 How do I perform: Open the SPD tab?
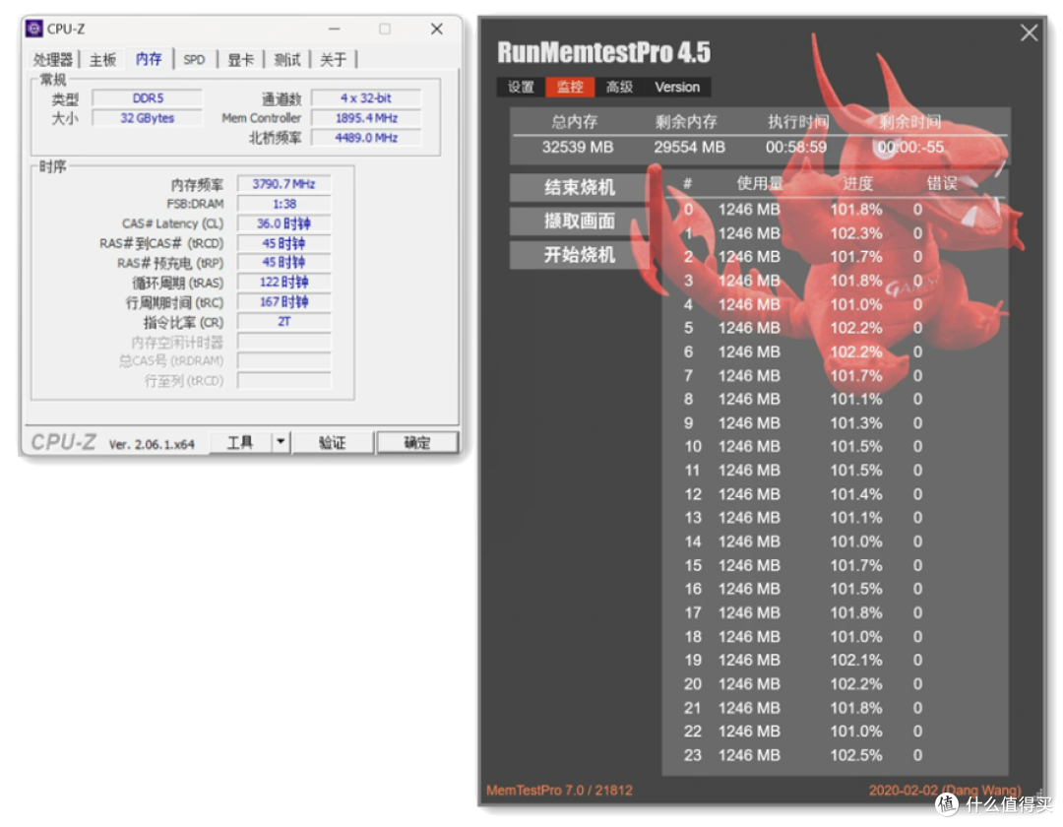194,60
